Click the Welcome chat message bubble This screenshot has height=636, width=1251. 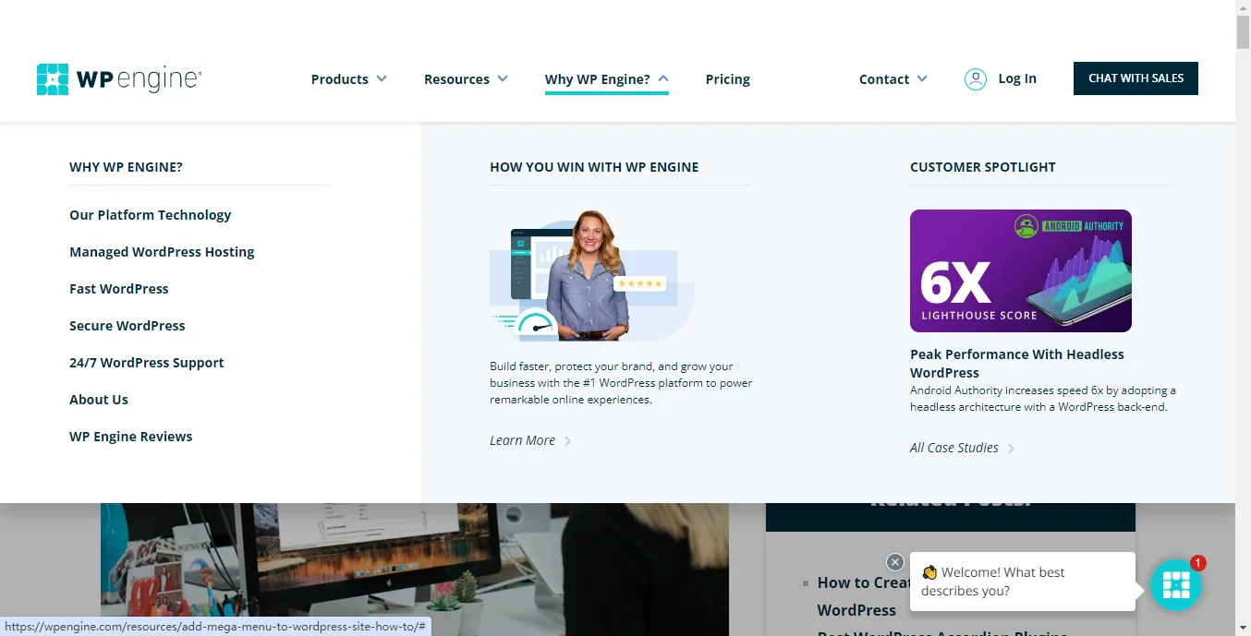pos(1023,582)
